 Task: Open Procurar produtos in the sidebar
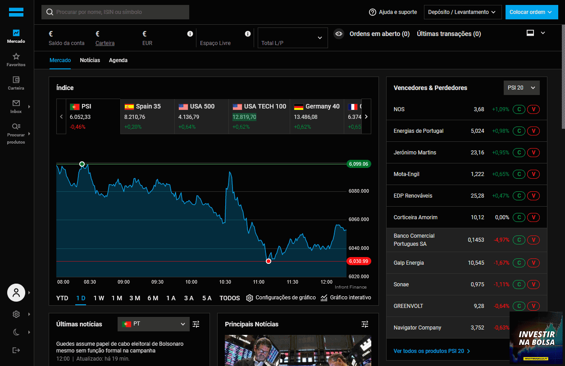coord(16,134)
